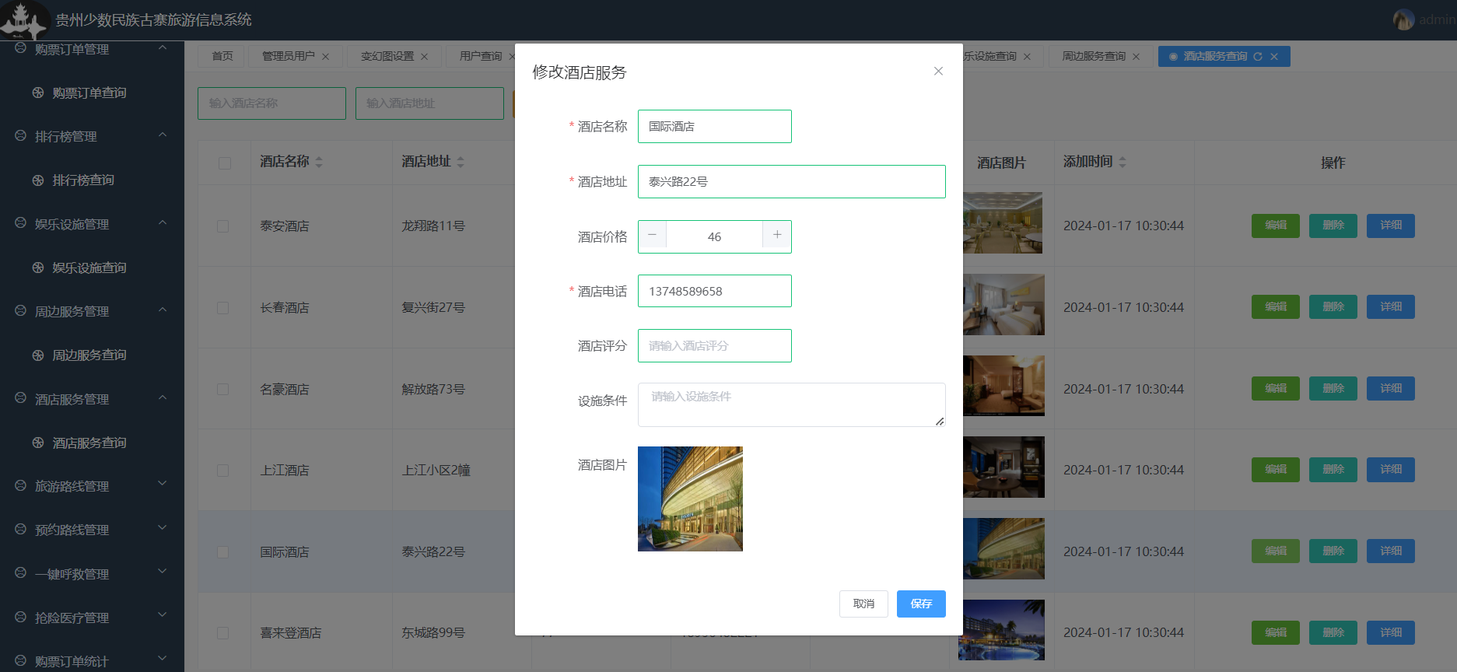1457x672 pixels.
Task: Close the 修改酒店服务 dialog with the X icon
Action: click(x=938, y=71)
